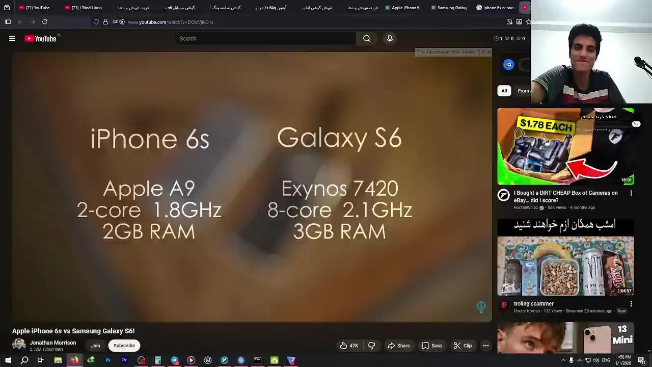Open the Windows Start menu
This screenshot has width=652, height=367.
click(x=8, y=360)
